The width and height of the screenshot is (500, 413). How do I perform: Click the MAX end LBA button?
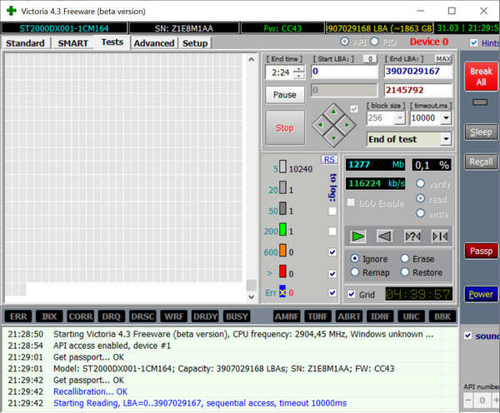coord(443,59)
